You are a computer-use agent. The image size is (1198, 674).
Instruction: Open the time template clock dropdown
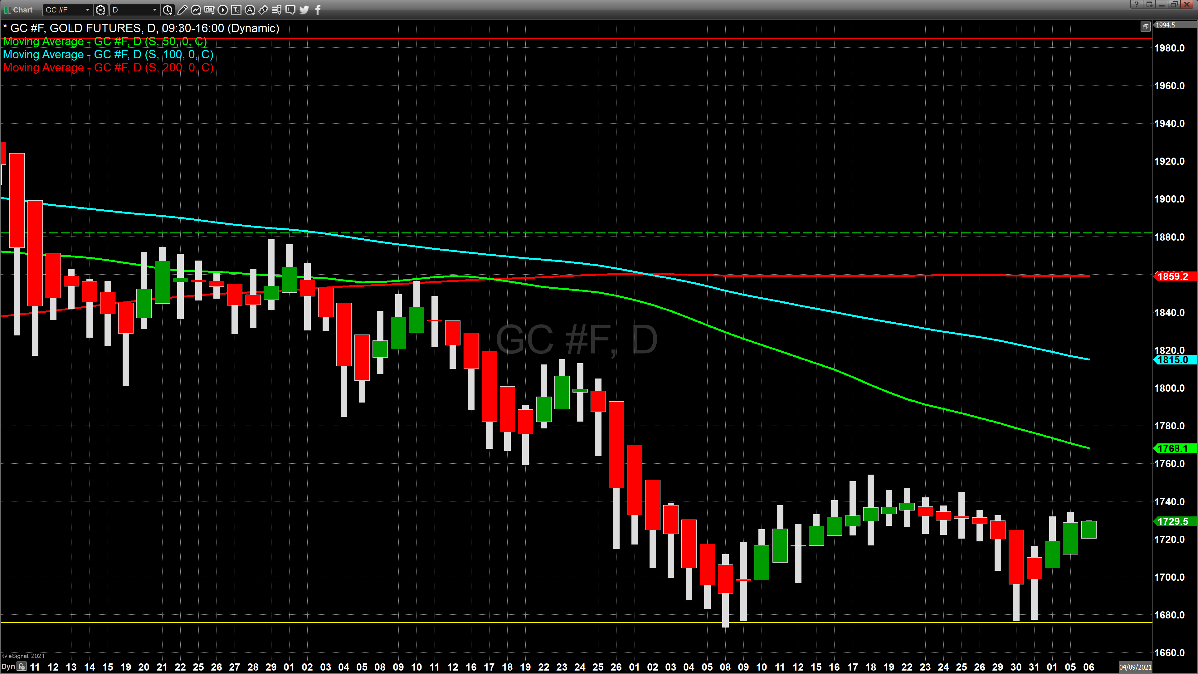coord(168,10)
